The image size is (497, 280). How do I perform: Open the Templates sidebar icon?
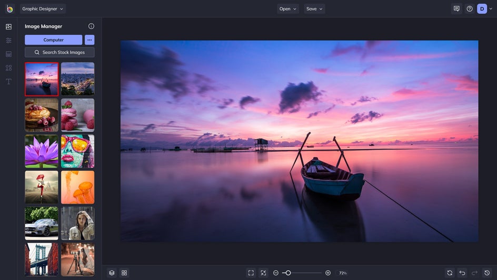(x=8, y=54)
